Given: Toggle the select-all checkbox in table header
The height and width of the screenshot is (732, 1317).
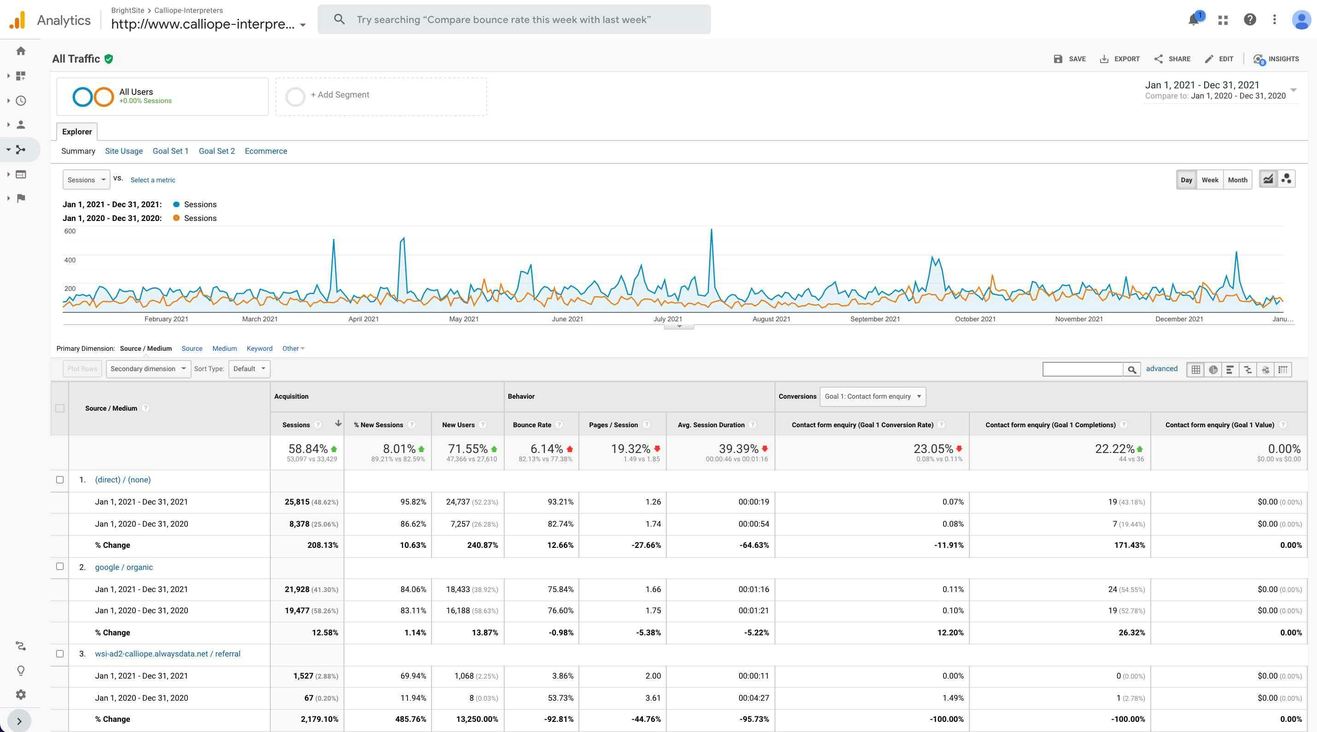Looking at the screenshot, I should click(x=60, y=408).
